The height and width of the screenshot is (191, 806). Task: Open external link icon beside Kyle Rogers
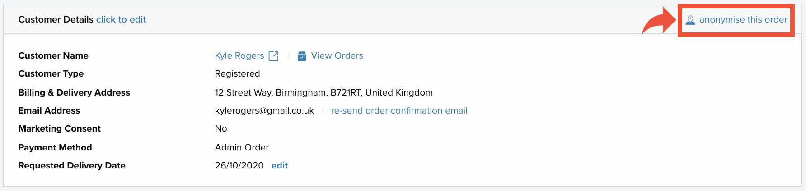273,56
